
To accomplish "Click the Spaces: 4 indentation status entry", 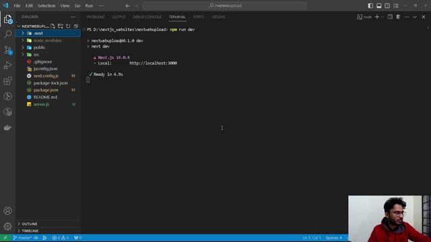I will tap(334, 238).
